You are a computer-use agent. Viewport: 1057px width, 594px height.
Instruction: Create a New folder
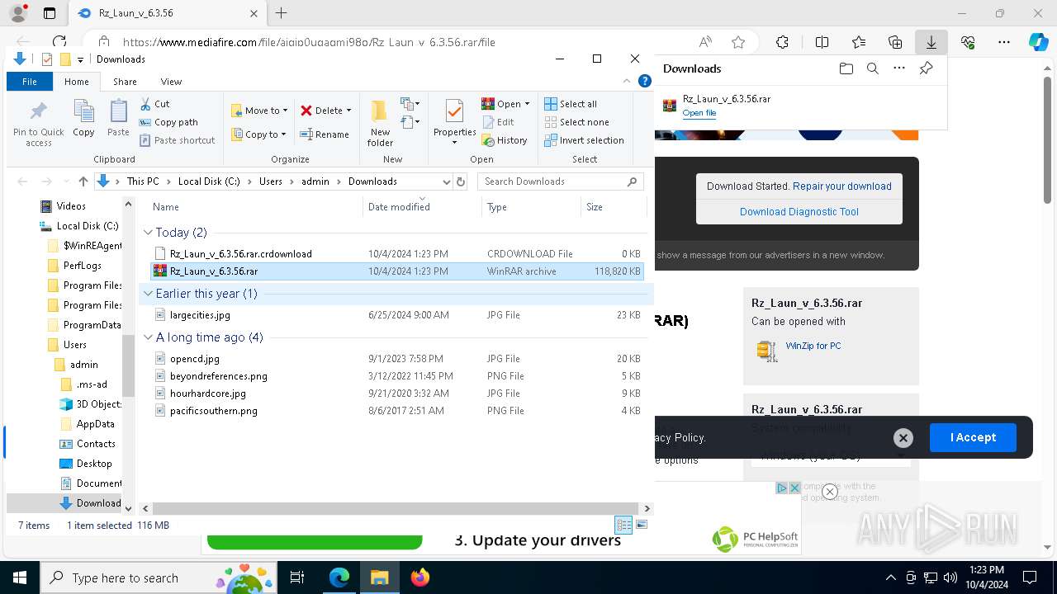pyautogui.click(x=380, y=124)
